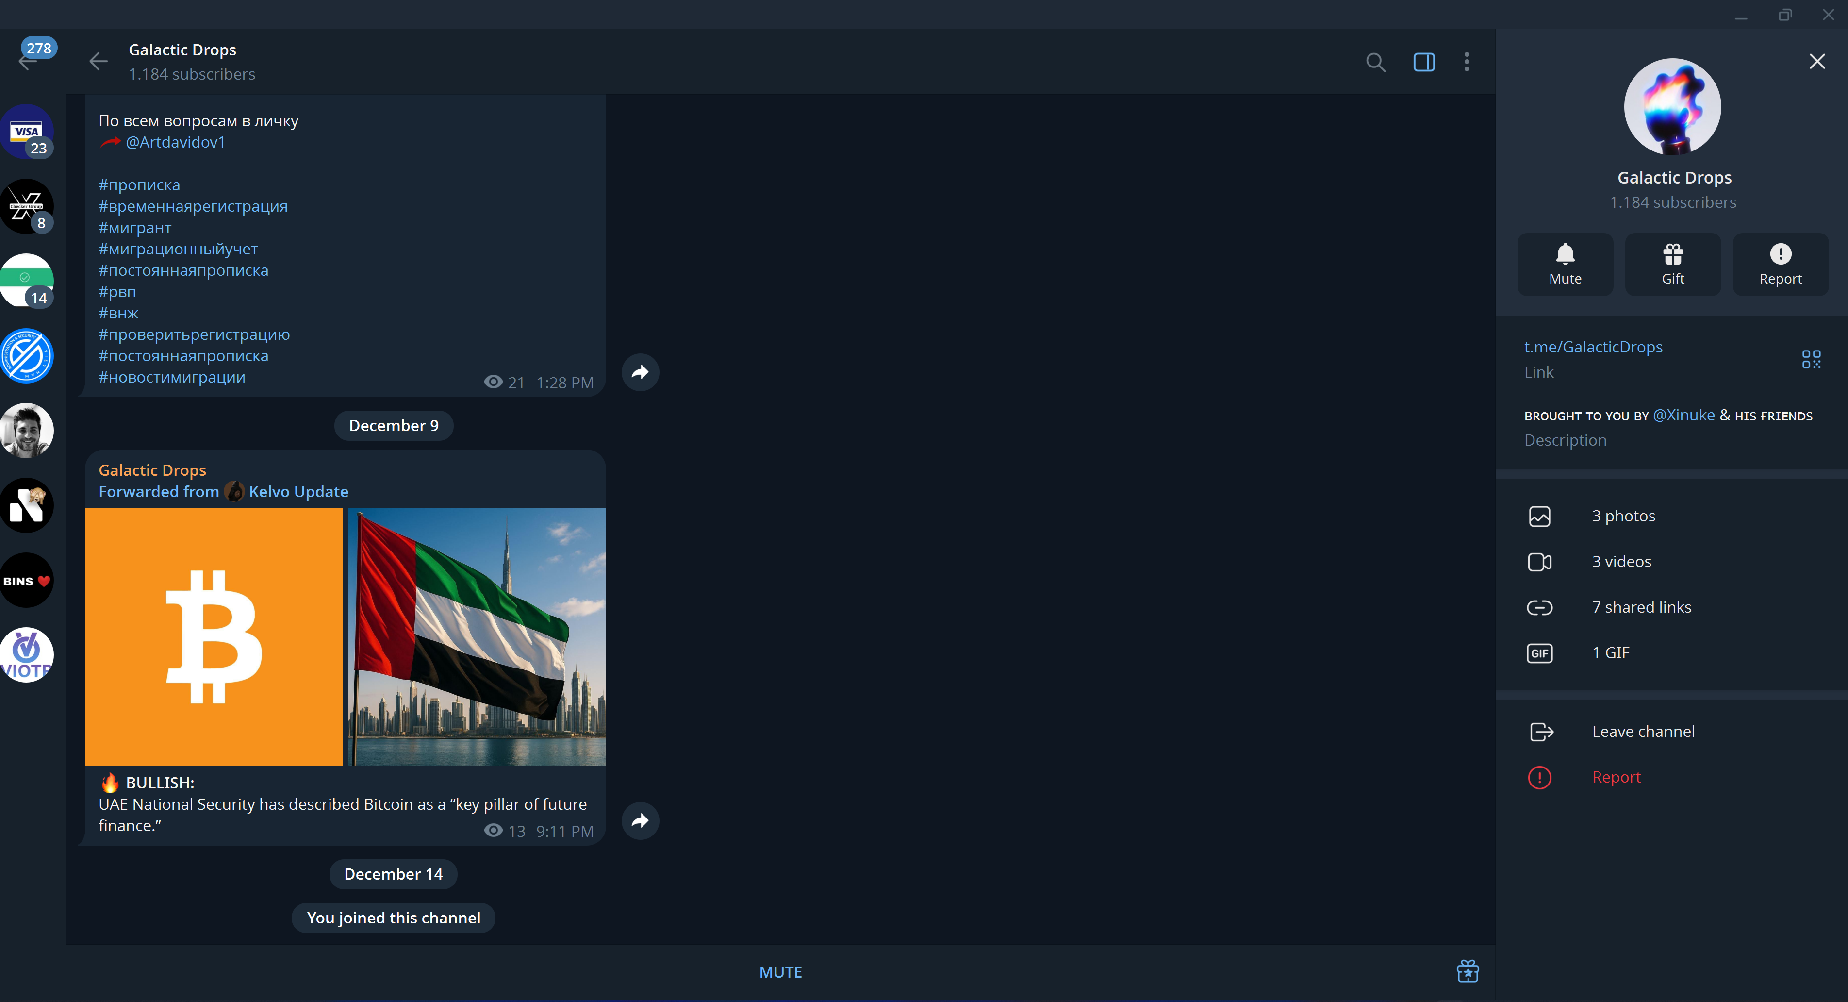The height and width of the screenshot is (1002, 1848).
Task: Open the black N logo chat
Action: click(27, 505)
